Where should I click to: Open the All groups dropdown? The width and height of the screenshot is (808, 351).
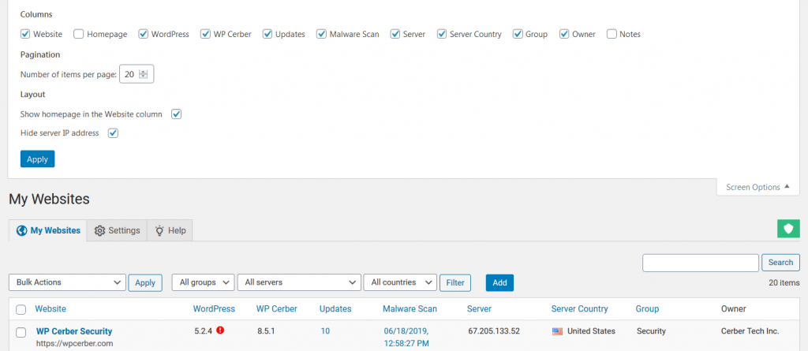click(x=203, y=282)
